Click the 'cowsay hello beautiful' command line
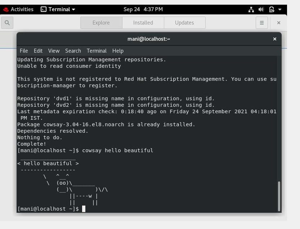 [x=85, y=150]
